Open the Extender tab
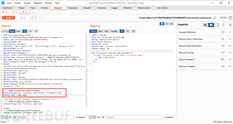The height and width of the screenshot is (124, 233). point(128,8)
